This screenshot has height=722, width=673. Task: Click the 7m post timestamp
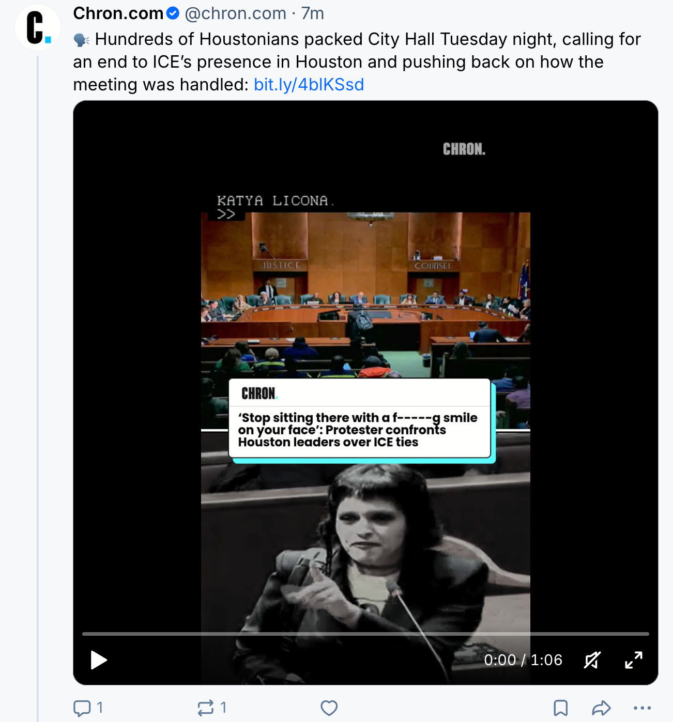[313, 13]
